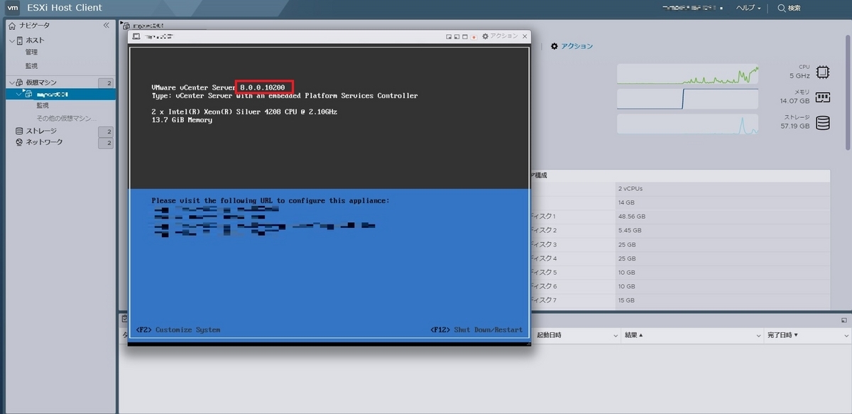This screenshot has width=852, height=414.
Task: Click the Host device icon in navigator
Action: click(20, 40)
